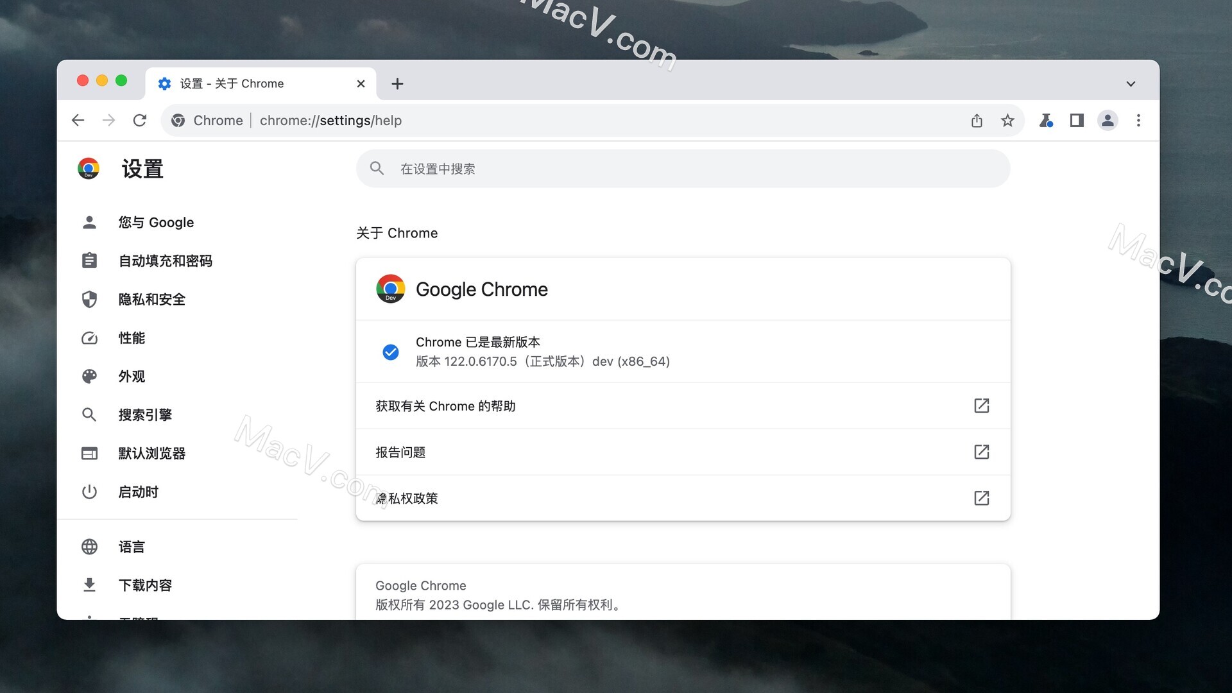Open 您与 Google settings section
Screen dimensions: 1232x693
156,223
